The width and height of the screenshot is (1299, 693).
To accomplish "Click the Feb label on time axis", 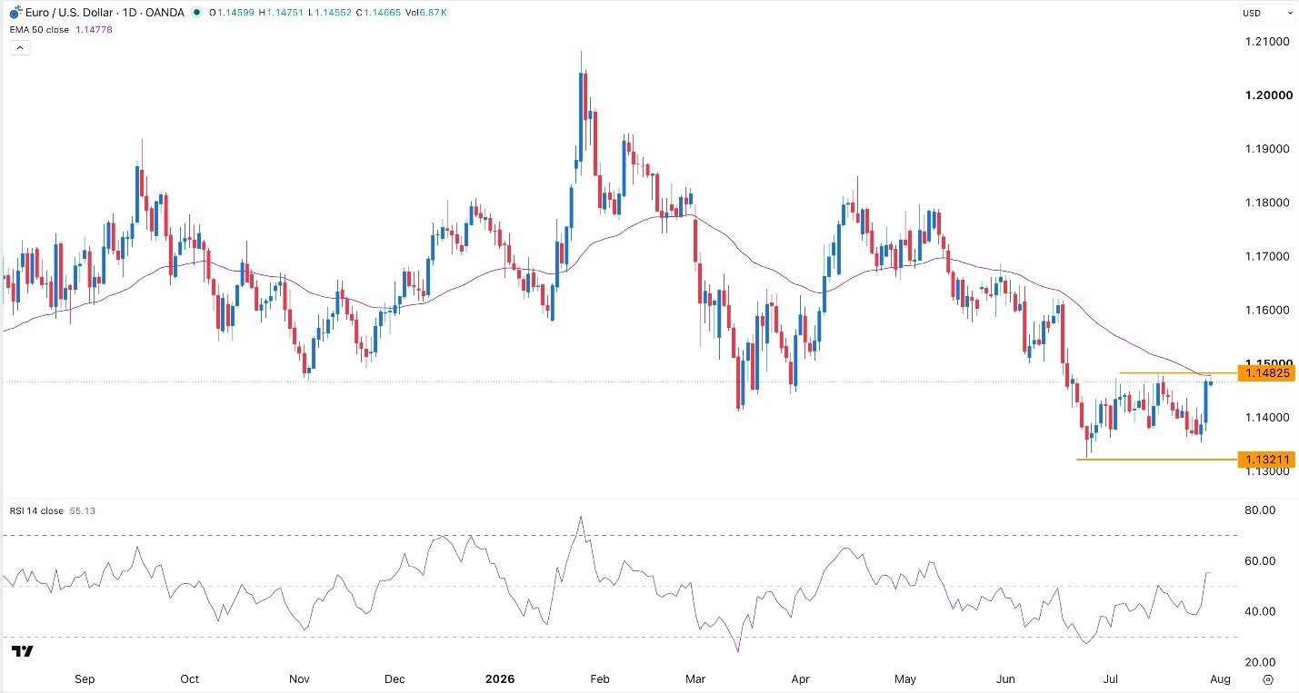I will pos(598,679).
